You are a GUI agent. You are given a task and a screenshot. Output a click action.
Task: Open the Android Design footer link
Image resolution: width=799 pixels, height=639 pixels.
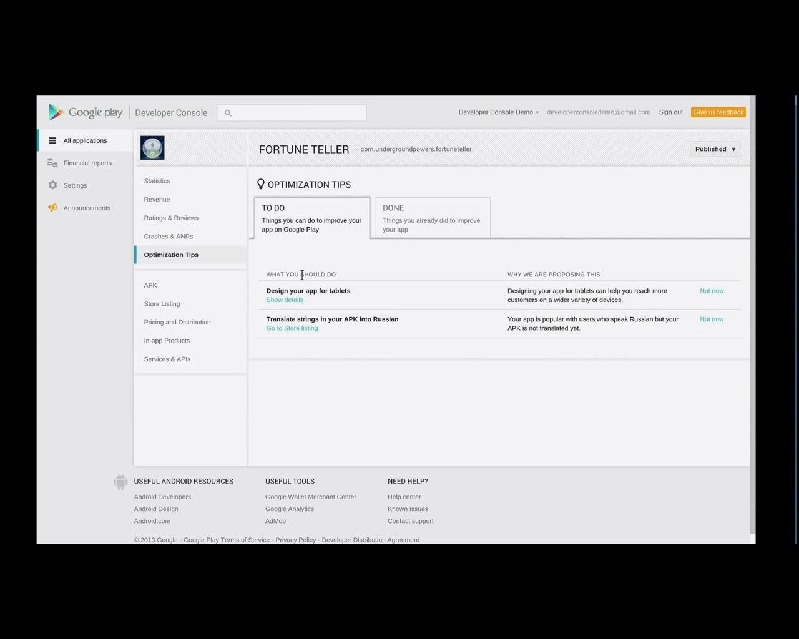tap(156, 509)
